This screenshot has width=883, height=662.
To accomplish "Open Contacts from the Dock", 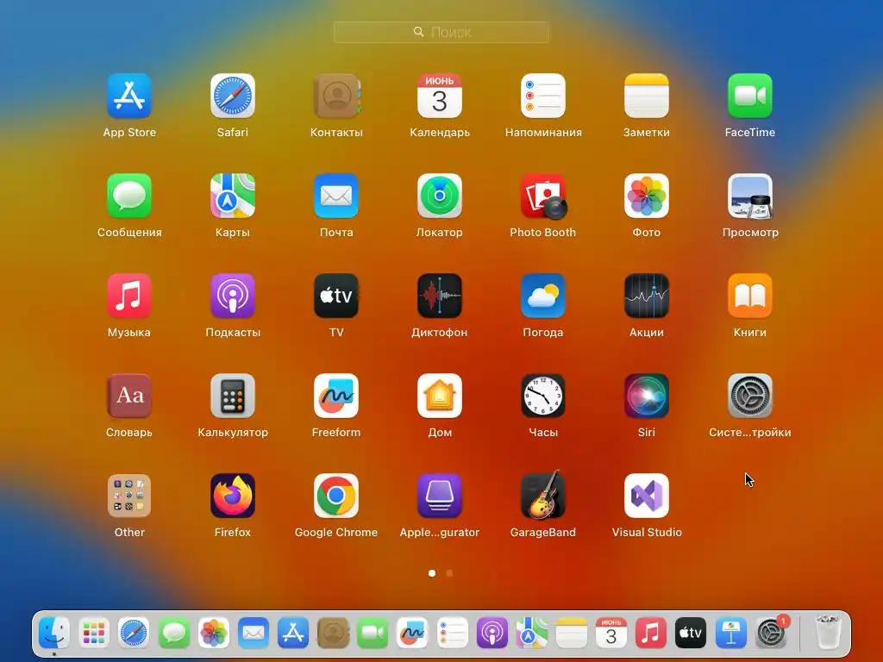I will tap(333, 633).
